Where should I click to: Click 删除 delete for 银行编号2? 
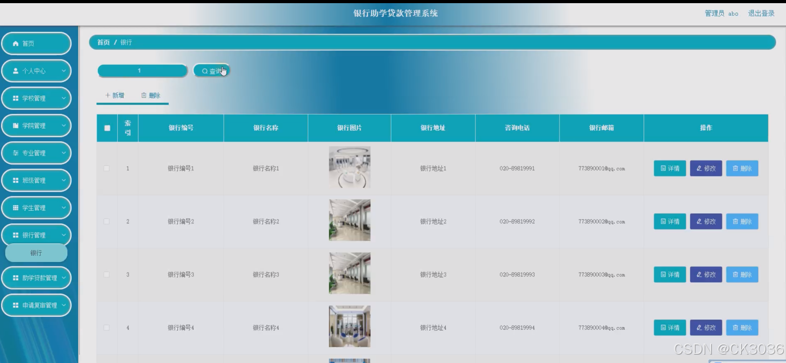742,222
